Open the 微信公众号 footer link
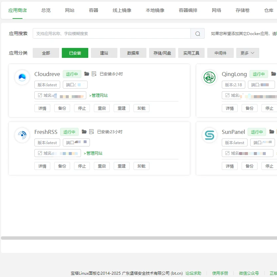Screen dimensions: 277x277 coord(249,273)
